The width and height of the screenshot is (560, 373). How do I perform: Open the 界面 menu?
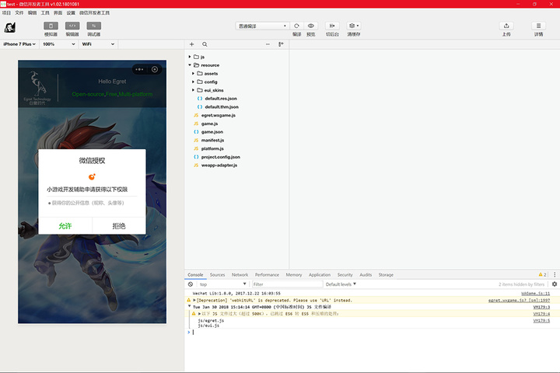(58, 13)
